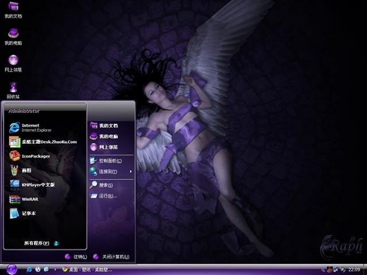The width and height of the screenshot is (367, 275).
Task: Choose 搜索(S) in the Start menu
Action: (106, 185)
